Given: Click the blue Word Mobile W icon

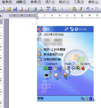Looking at the screenshot, I should 59,68.
